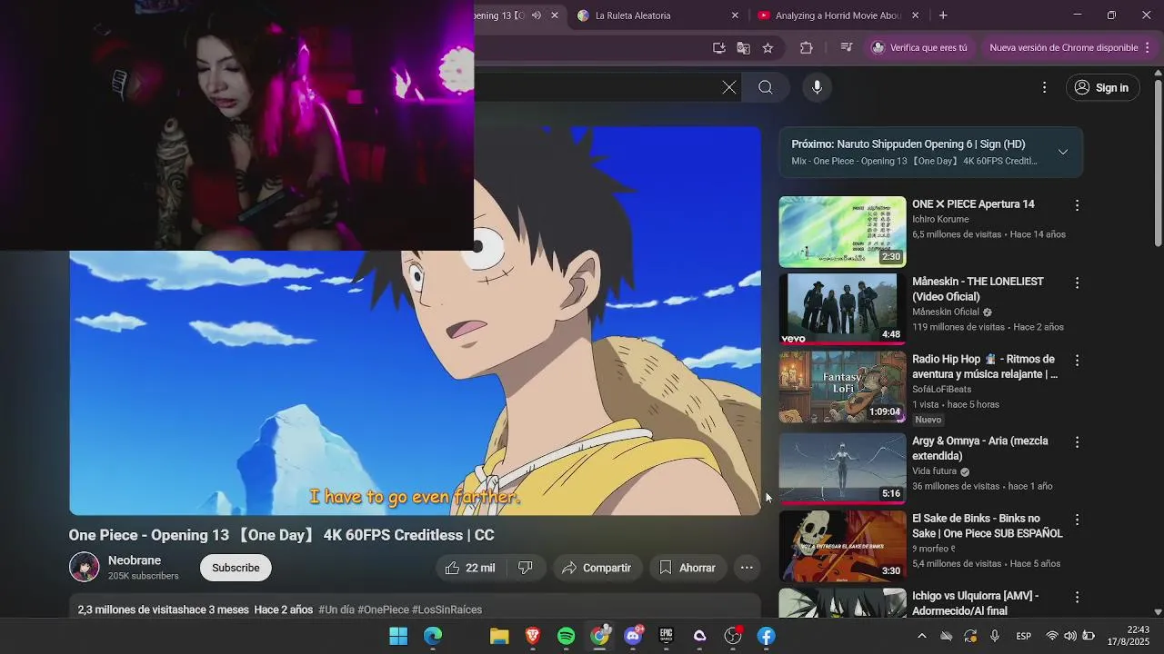The width and height of the screenshot is (1164, 654).
Task: Open Argy & Omnya Aria video thumbnail
Action: pyautogui.click(x=842, y=468)
